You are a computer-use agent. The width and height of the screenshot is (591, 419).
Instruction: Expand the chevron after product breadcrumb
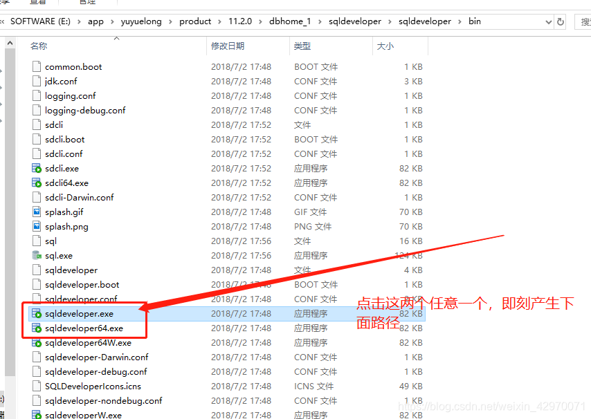click(219, 22)
